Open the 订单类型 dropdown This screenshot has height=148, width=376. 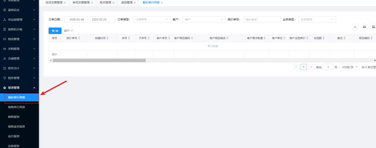coord(152,20)
